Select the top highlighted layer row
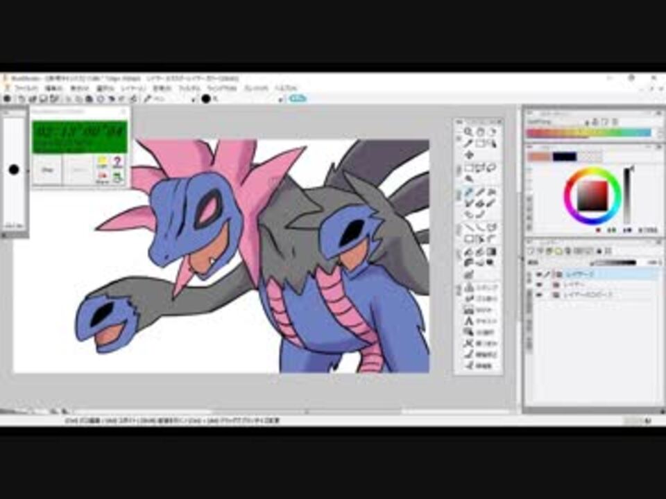The height and width of the screenshot is (499, 666). (595, 274)
